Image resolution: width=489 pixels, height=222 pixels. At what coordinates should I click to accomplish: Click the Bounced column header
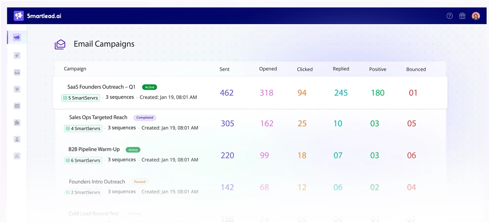click(x=416, y=69)
